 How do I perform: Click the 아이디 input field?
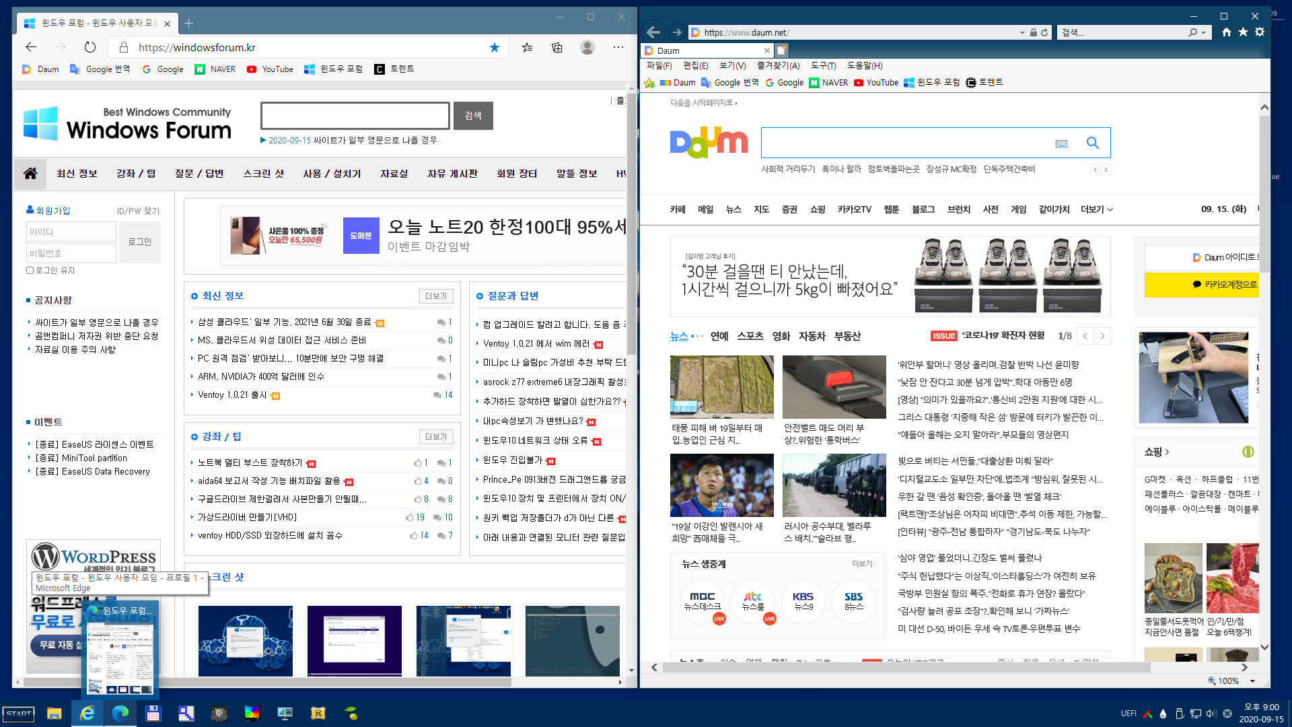click(71, 232)
